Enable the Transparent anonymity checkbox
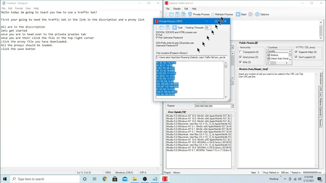The image size is (326, 183). tap(240, 52)
